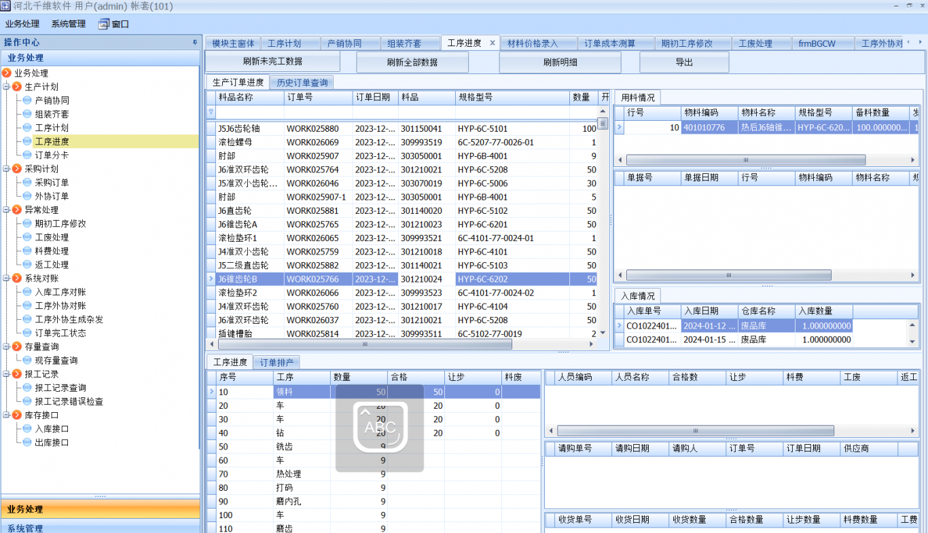Screen dimensions: 928x533
Task: Click orange arrow icon beside 报工记录
Action: point(17,374)
